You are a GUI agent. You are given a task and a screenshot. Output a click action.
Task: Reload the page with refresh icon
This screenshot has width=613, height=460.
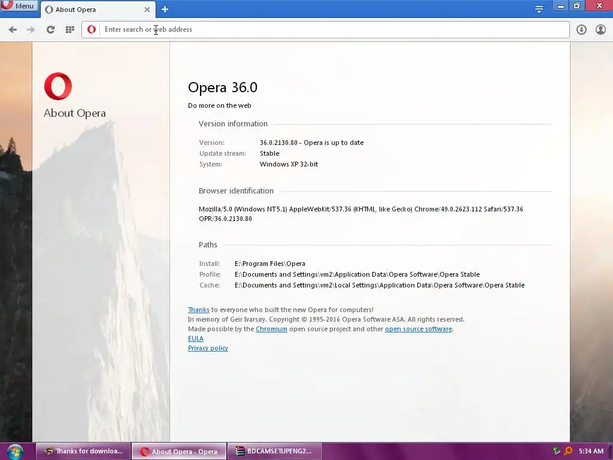[x=50, y=29]
